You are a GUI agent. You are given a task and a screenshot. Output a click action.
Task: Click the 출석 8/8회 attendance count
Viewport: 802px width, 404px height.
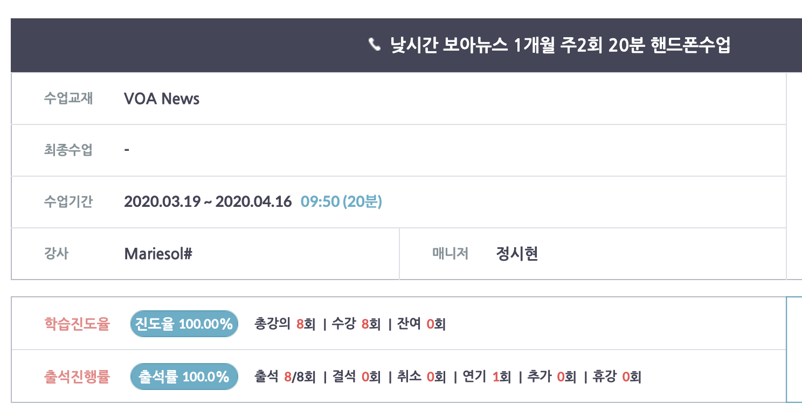(x=285, y=377)
